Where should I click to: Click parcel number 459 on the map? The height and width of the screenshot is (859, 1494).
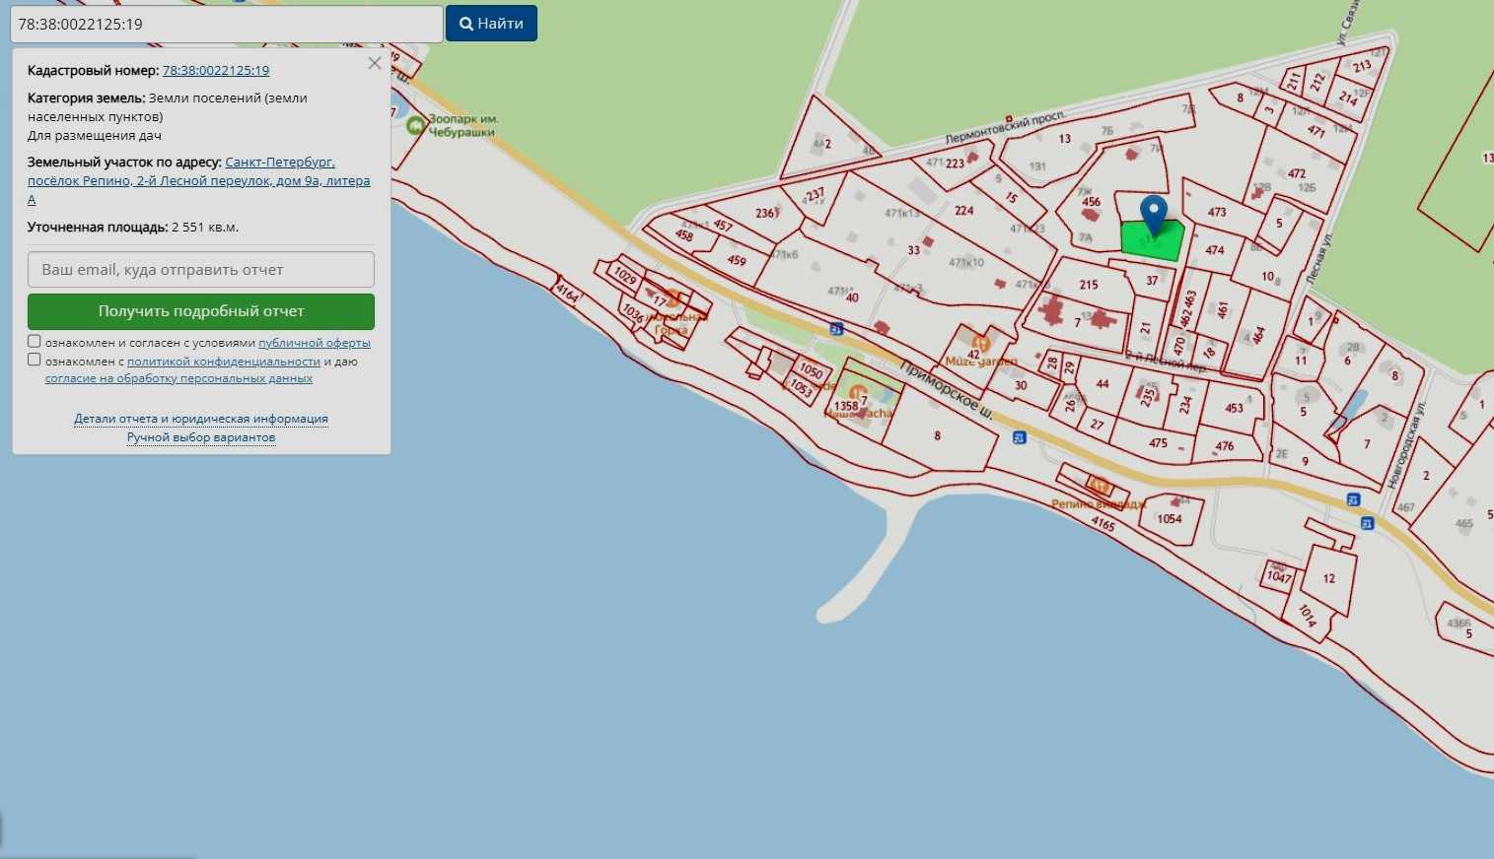pyautogui.click(x=737, y=261)
